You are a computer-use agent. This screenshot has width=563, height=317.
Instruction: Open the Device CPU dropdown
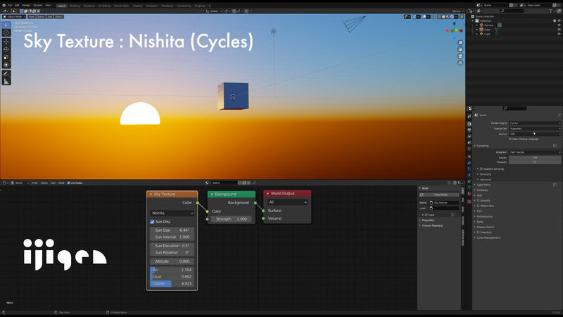(x=535, y=134)
